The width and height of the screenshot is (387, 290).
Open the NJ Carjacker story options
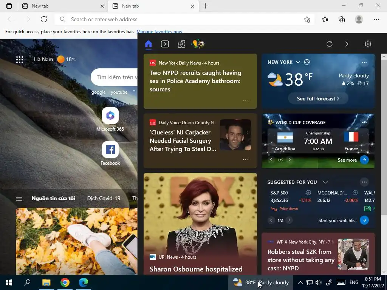click(246, 160)
